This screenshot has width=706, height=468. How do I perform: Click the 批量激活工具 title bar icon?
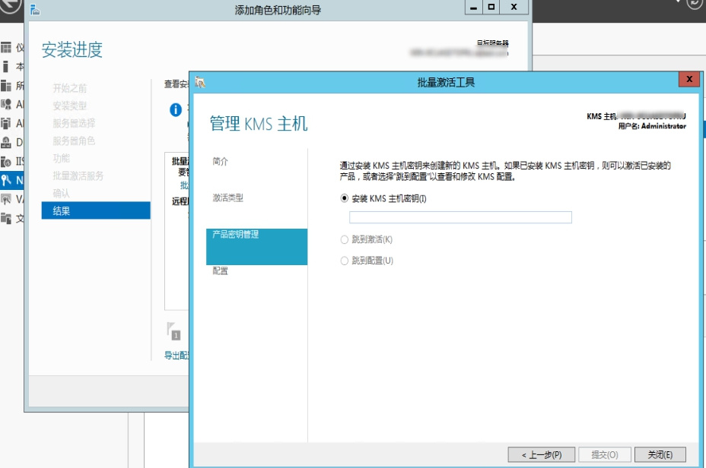point(200,82)
